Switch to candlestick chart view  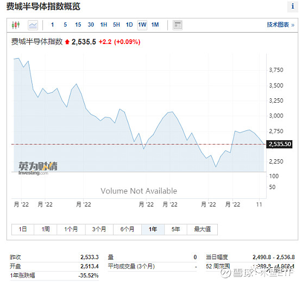(x=16, y=25)
